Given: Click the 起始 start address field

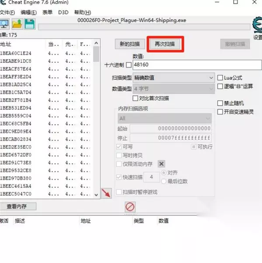Looking at the screenshot, I should click(x=171, y=129).
